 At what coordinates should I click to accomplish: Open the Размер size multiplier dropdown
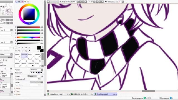pos(29,76)
